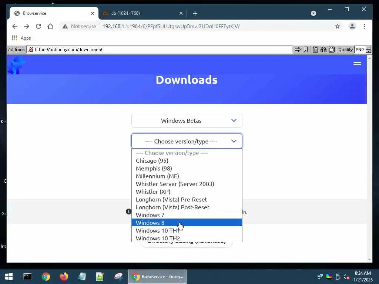Click the Browservice Address field

pos(160,50)
